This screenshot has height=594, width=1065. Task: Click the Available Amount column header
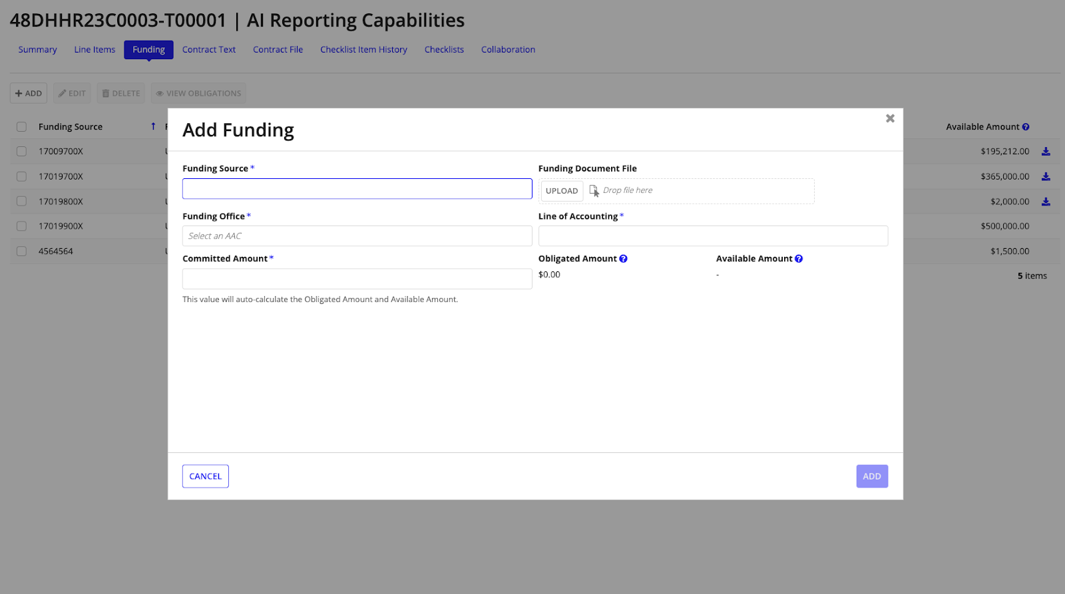[x=982, y=127]
